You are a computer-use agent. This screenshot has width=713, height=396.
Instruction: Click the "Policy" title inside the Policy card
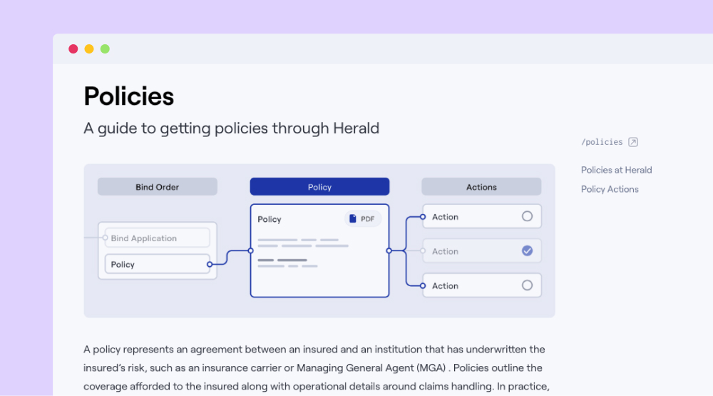pos(270,219)
